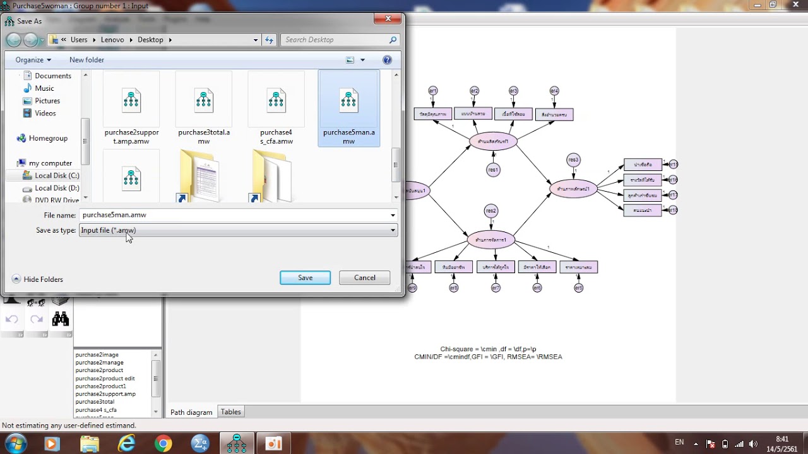Open Windows Media Player from taskbar

pos(52,443)
